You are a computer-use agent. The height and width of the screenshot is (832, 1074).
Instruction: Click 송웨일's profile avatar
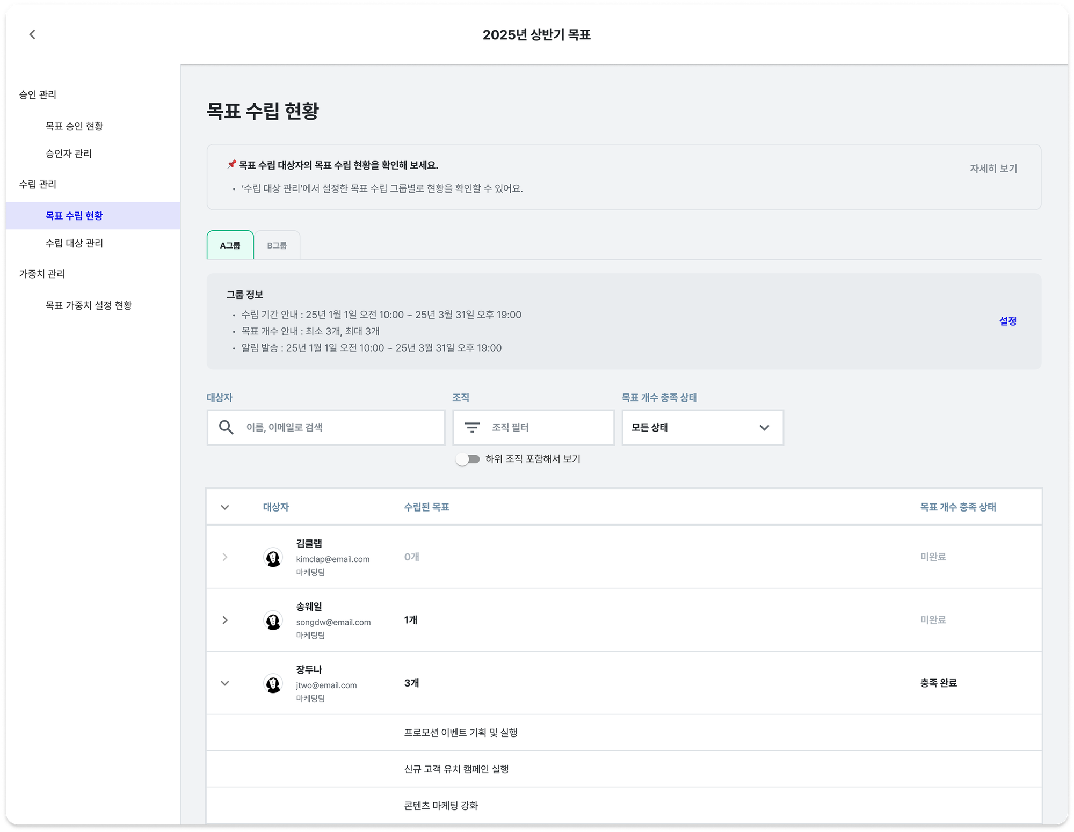(x=273, y=620)
